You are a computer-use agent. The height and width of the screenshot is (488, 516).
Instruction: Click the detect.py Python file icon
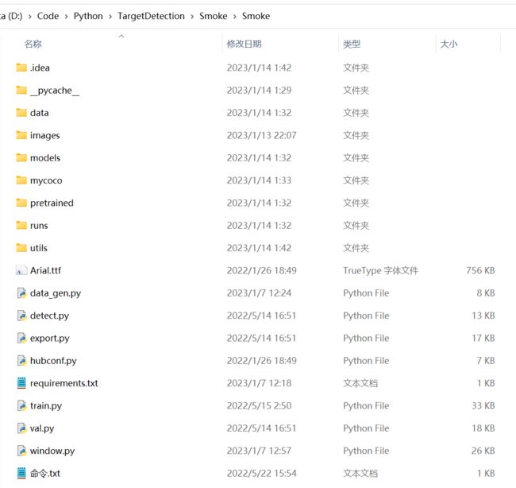click(x=21, y=316)
